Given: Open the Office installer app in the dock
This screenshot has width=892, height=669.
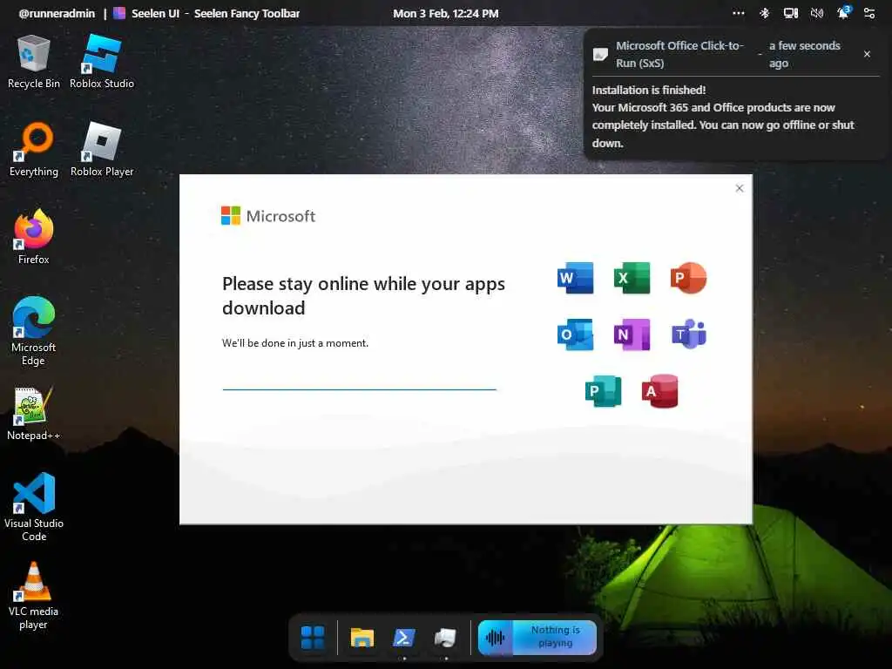Looking at the screenshot, I should click(x=445, y=638).
